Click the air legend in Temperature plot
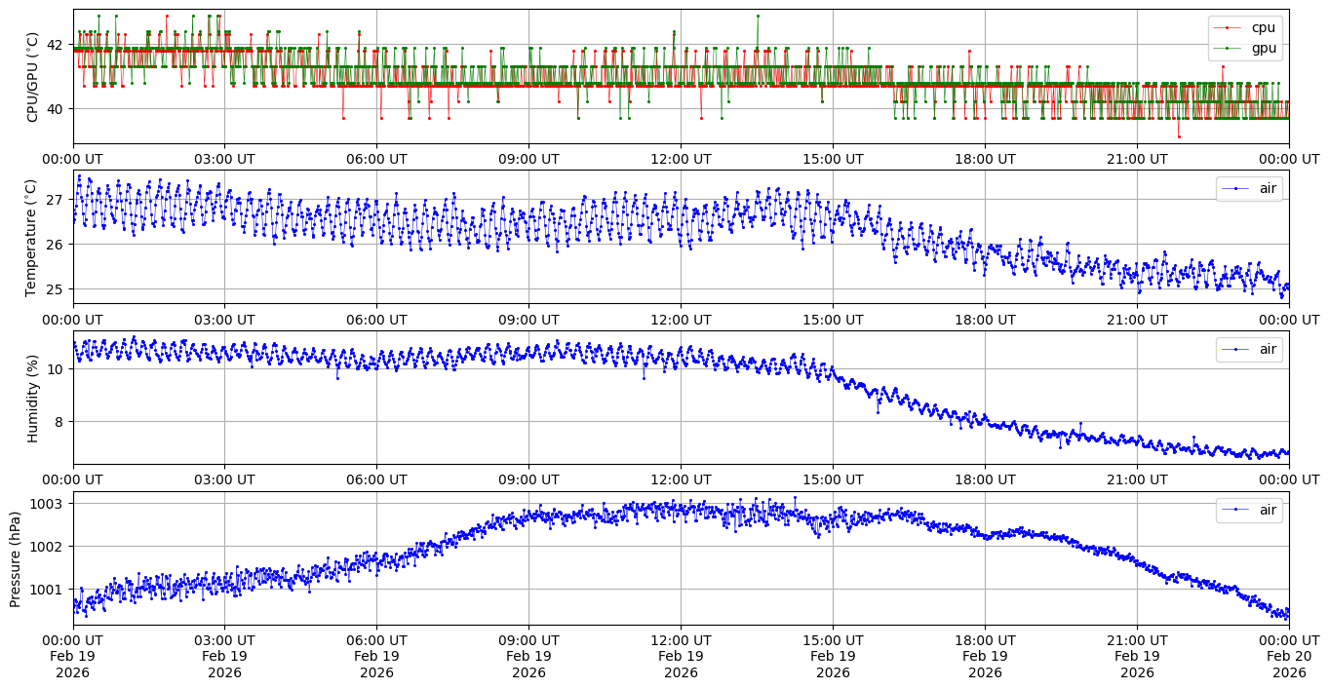Image resolution: width=1329 pixels, height=689 pixels. coord(1249,188)
